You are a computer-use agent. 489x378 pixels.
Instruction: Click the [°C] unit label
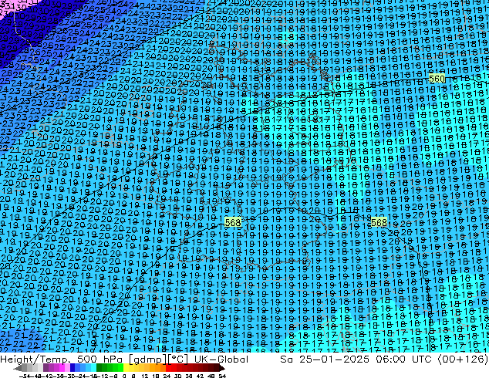[x=178, y=359]
